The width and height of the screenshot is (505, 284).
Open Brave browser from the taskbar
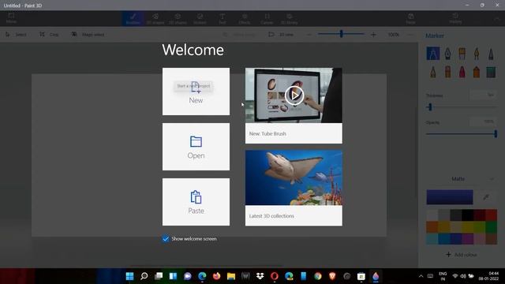click(332, 276)
